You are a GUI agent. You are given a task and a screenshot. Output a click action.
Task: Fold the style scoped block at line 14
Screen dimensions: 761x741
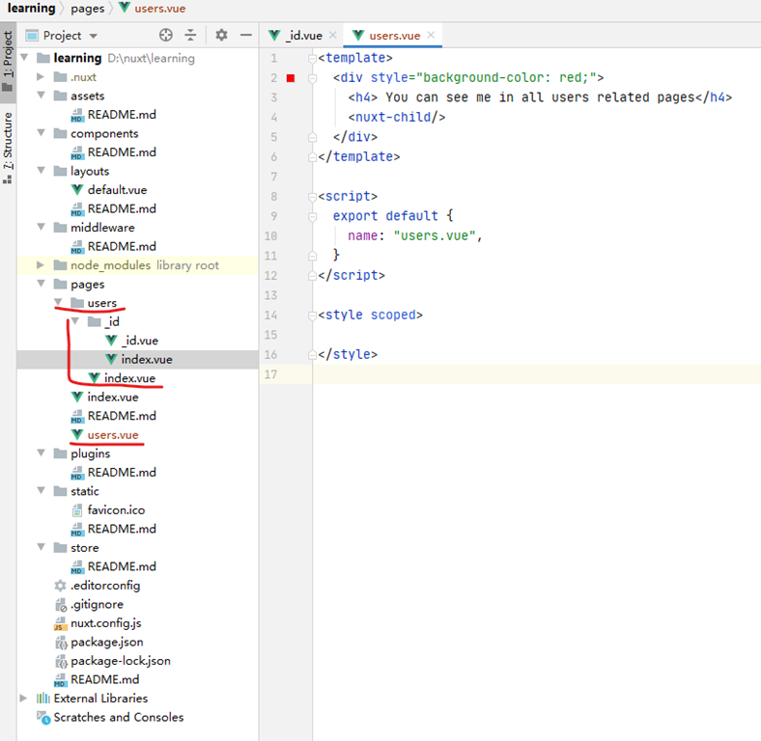312,316
